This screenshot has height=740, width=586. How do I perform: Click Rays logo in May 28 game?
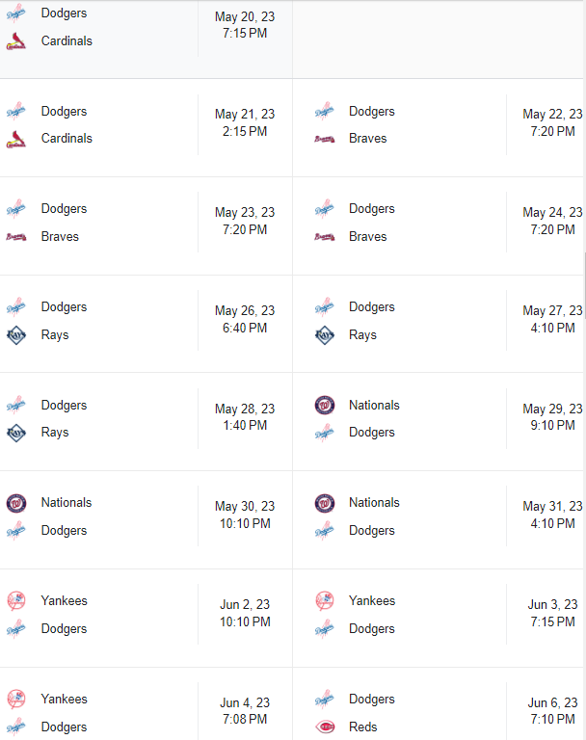tap(16, 434)
